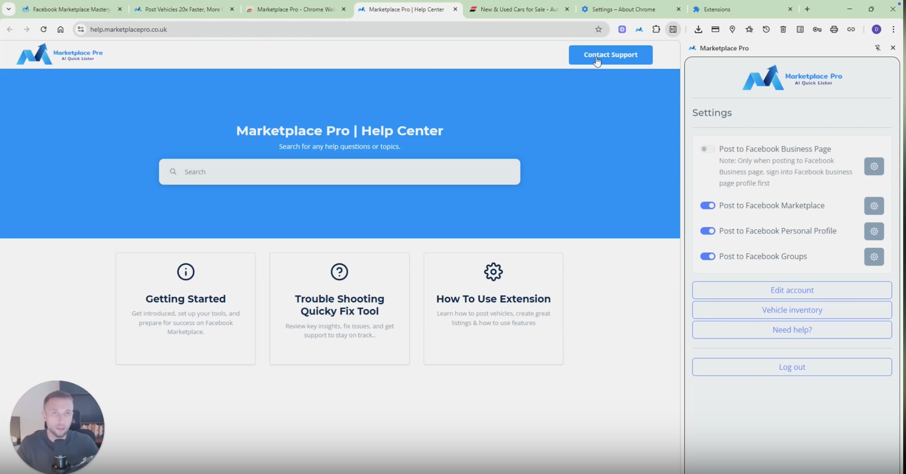Open Chrome three-dot menu
The width and height of the screenshot is (906, 474).
coord(893,29)
